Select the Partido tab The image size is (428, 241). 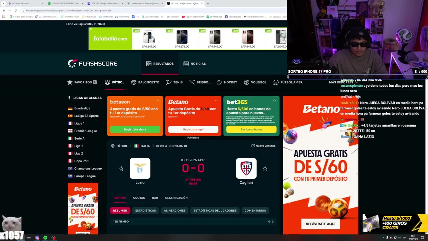pos(120,198)
